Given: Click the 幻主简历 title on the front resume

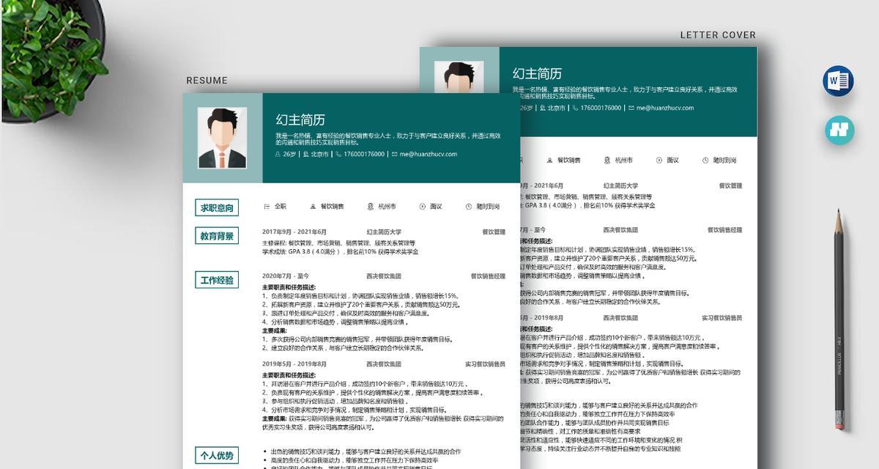Looking at the screenshot, I should (300, 119).
